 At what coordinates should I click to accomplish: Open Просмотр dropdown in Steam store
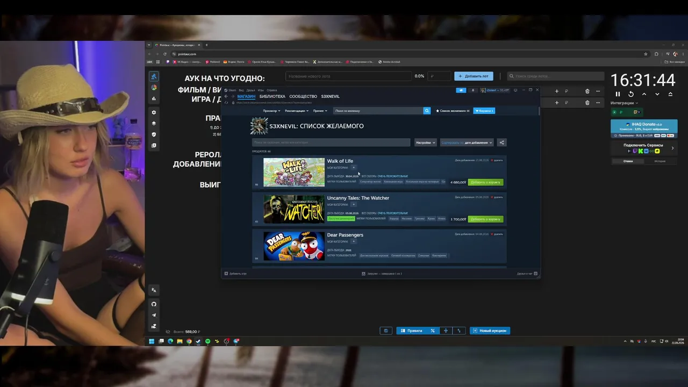(x=271, y=111)
